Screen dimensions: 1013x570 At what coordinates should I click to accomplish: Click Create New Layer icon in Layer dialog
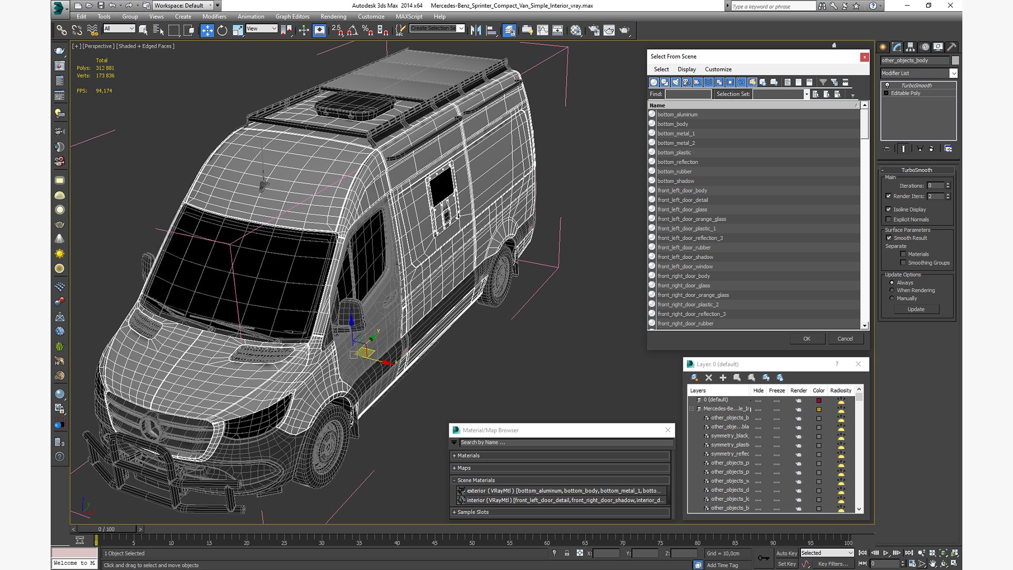[x=694, y=377]
